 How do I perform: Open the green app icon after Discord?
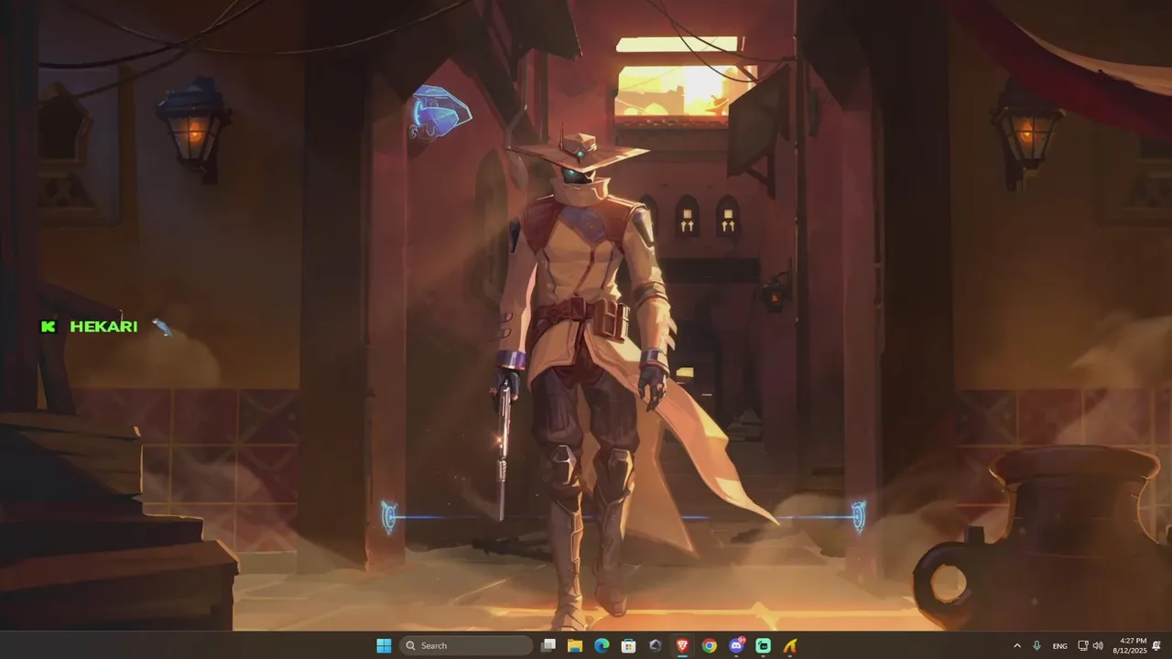(763, 645)
